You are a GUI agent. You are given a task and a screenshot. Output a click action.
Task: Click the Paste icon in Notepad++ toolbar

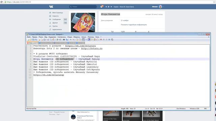click(x=54, y=40)
